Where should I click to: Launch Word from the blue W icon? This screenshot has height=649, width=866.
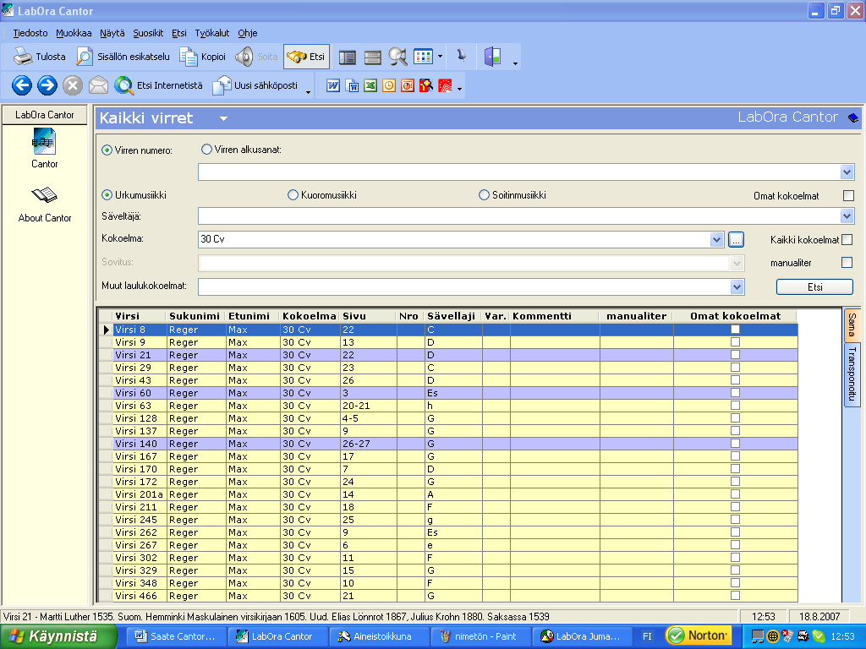pyautogui.click(x=333, y=85)
